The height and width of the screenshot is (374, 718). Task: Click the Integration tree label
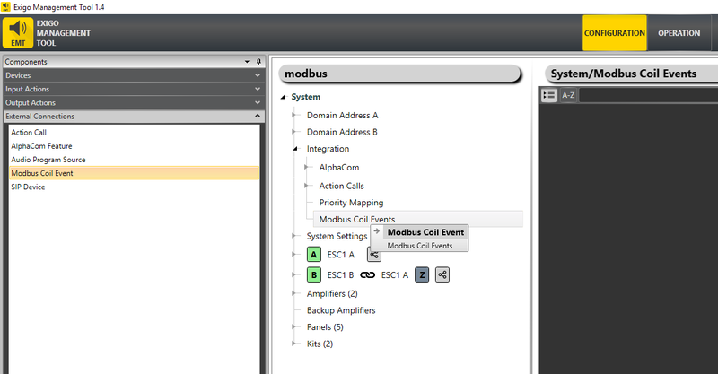click(x=328, y=149)
